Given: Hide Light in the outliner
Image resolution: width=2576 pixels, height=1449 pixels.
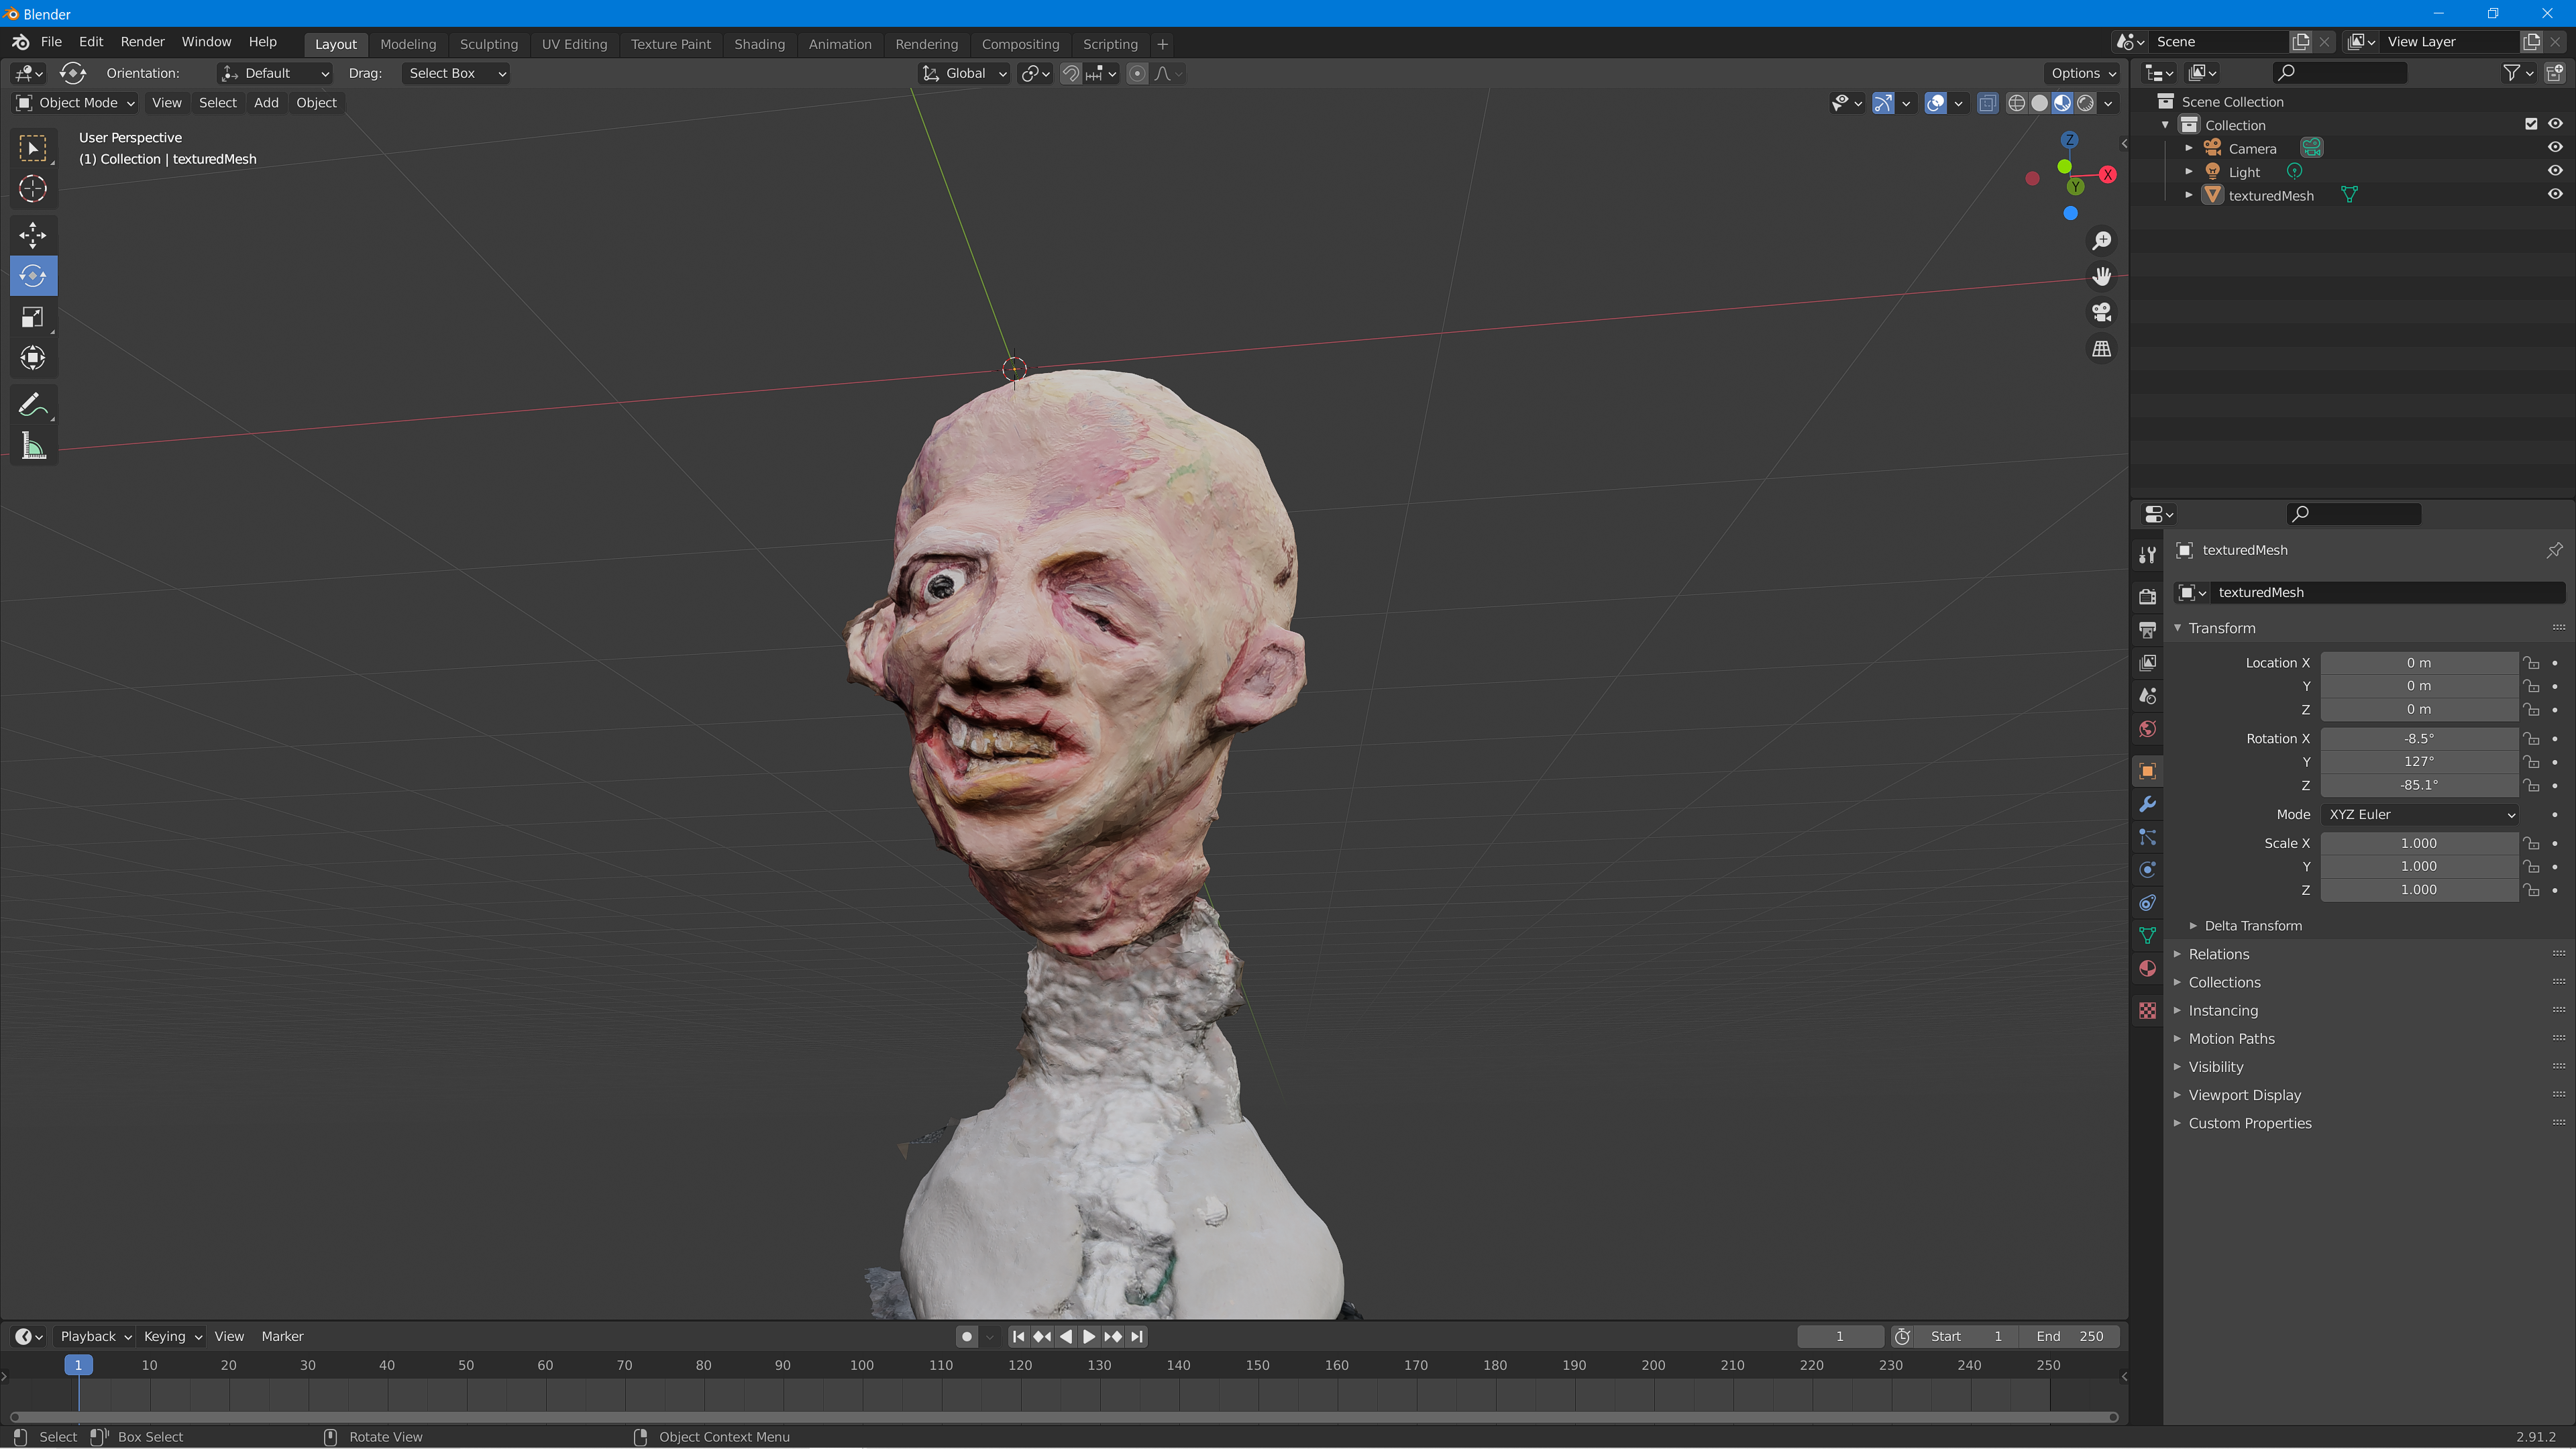Looking at the screenshot, I should point(2555,171).
